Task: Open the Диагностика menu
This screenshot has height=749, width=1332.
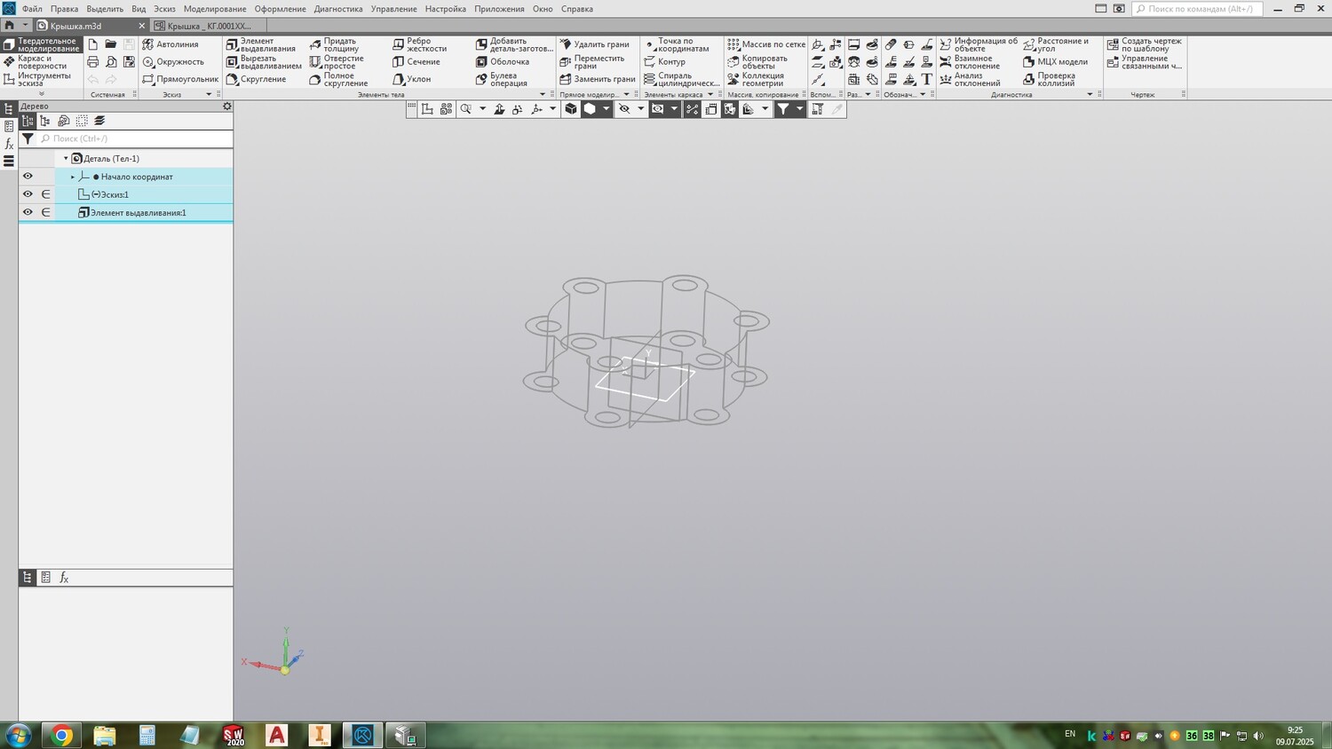Action: pos(338,9)
